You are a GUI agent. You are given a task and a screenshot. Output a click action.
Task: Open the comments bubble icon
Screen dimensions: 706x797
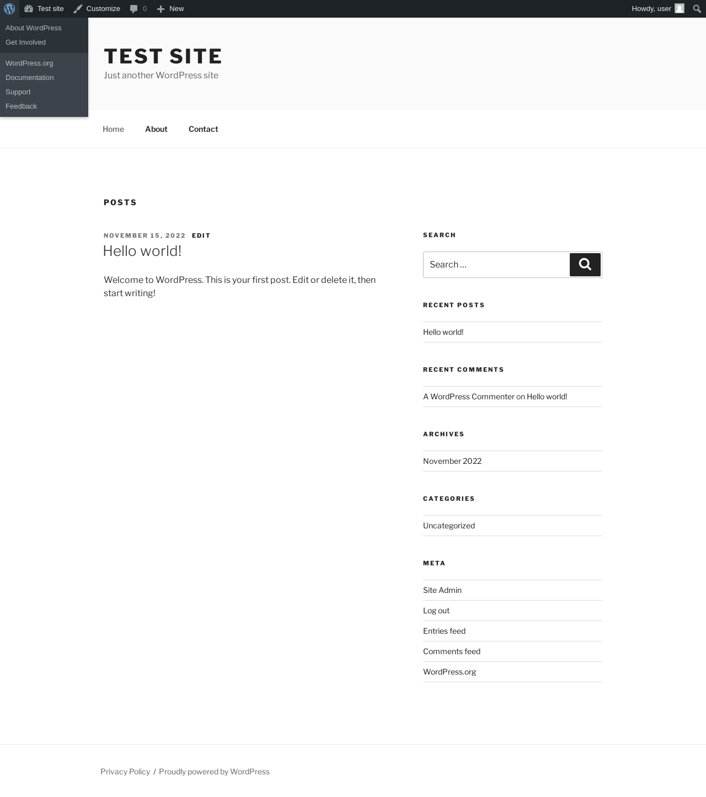[x=133, y=9]
